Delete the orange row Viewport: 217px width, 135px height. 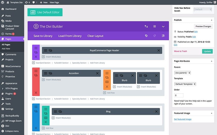(107, 87)
